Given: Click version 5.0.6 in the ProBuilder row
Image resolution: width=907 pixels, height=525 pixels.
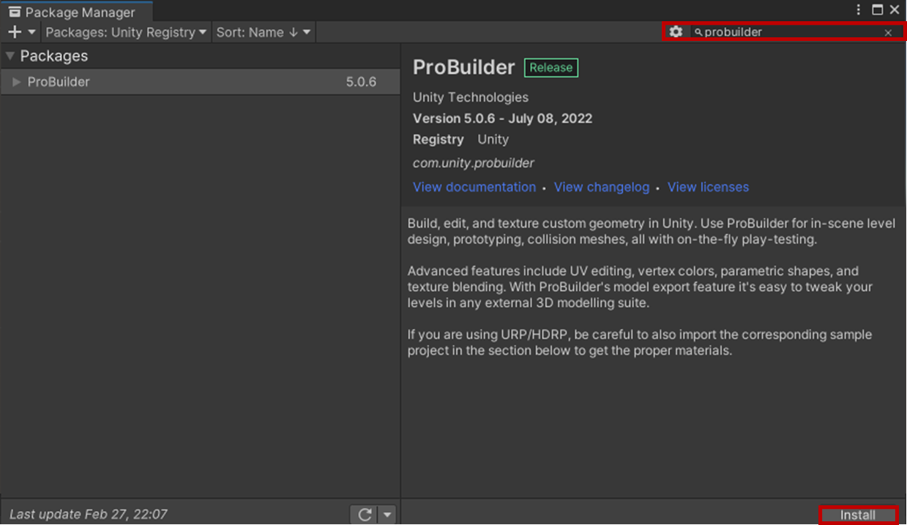Looking at the screenshot, I should 361,82.
